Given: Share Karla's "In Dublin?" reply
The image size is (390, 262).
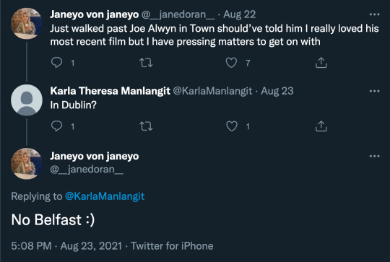Looking at the screenshot, I should pos(321,126).
